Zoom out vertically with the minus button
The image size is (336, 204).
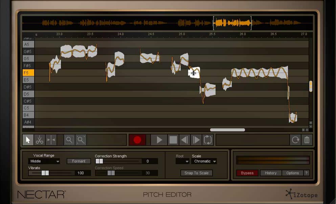click(311, 126)
